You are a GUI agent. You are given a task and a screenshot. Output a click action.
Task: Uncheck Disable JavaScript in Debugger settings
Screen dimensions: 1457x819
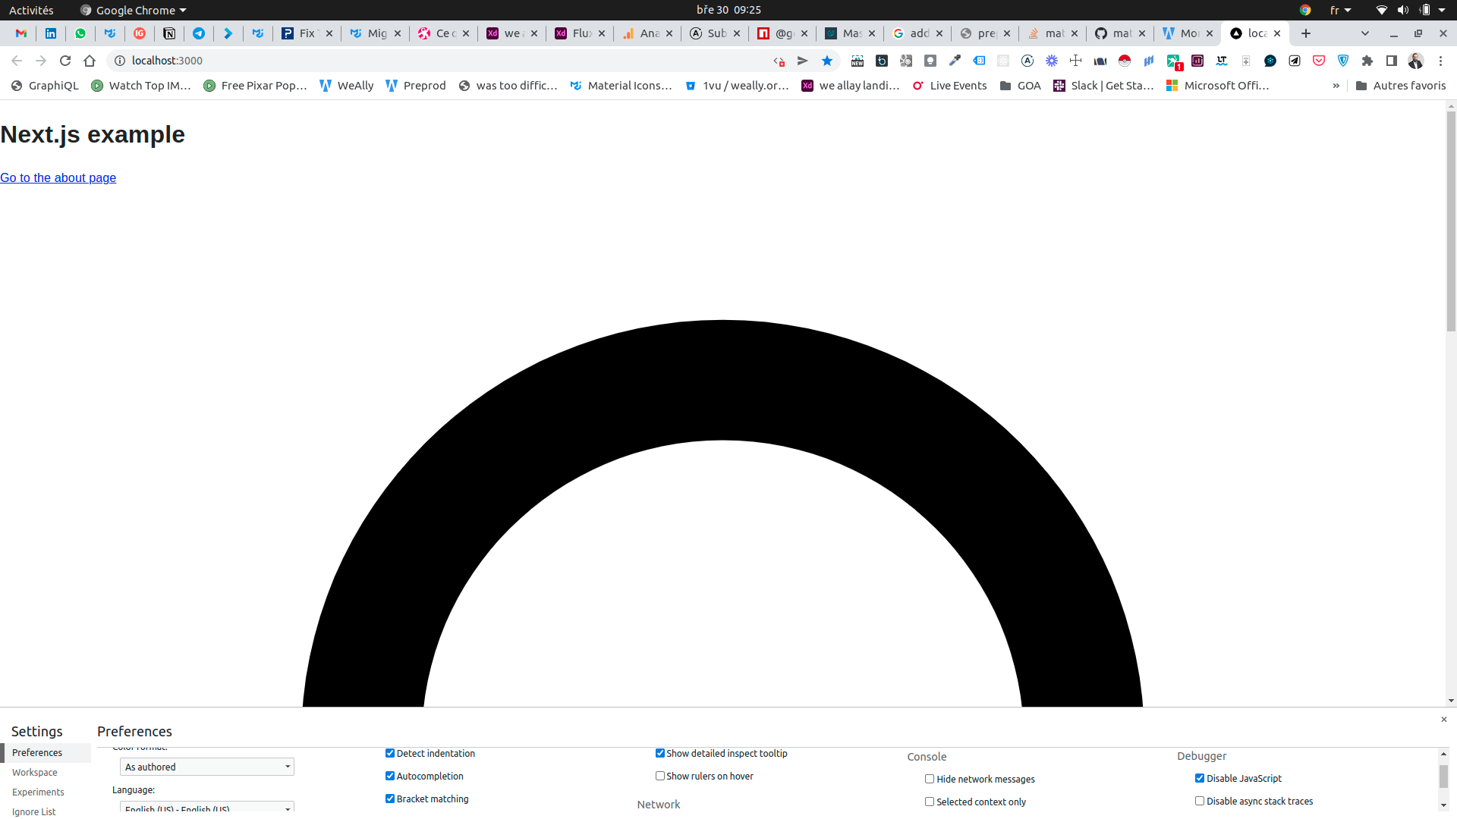[1200, 778]
